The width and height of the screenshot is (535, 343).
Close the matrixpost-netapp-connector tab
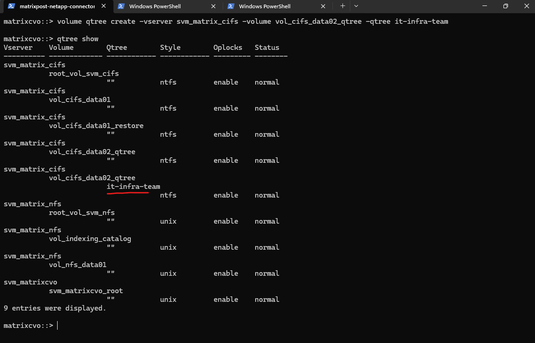pos(104,6)
